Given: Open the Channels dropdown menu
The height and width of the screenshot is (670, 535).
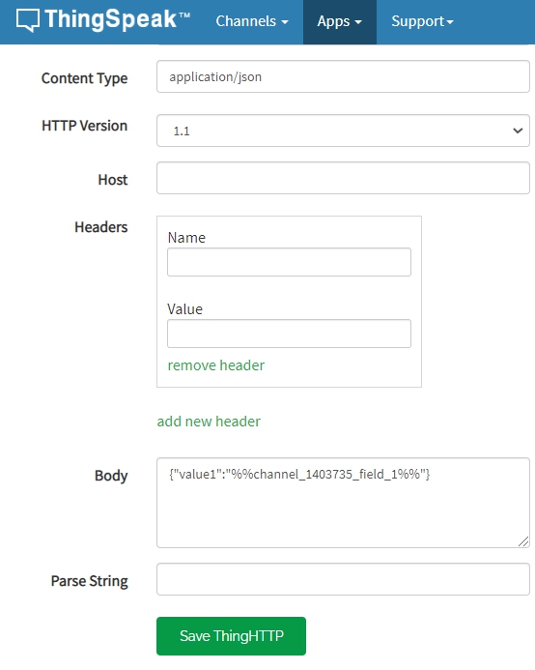Looking at the screenshot, I should 252,21.
